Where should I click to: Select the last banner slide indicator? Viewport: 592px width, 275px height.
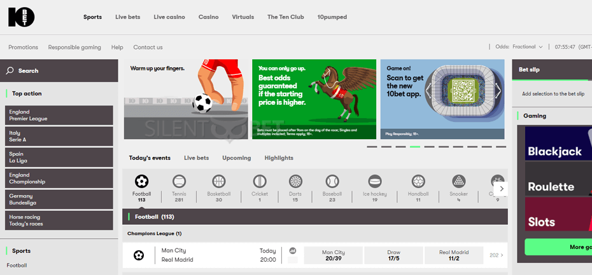[x=501, y=147]
